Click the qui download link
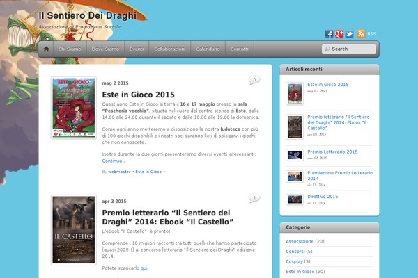The image size is (418, 278). pyautogui.click(x=144, y=268)
